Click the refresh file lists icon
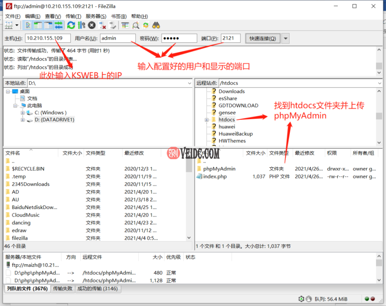The image size is (386, 306). tap(71, 25)
